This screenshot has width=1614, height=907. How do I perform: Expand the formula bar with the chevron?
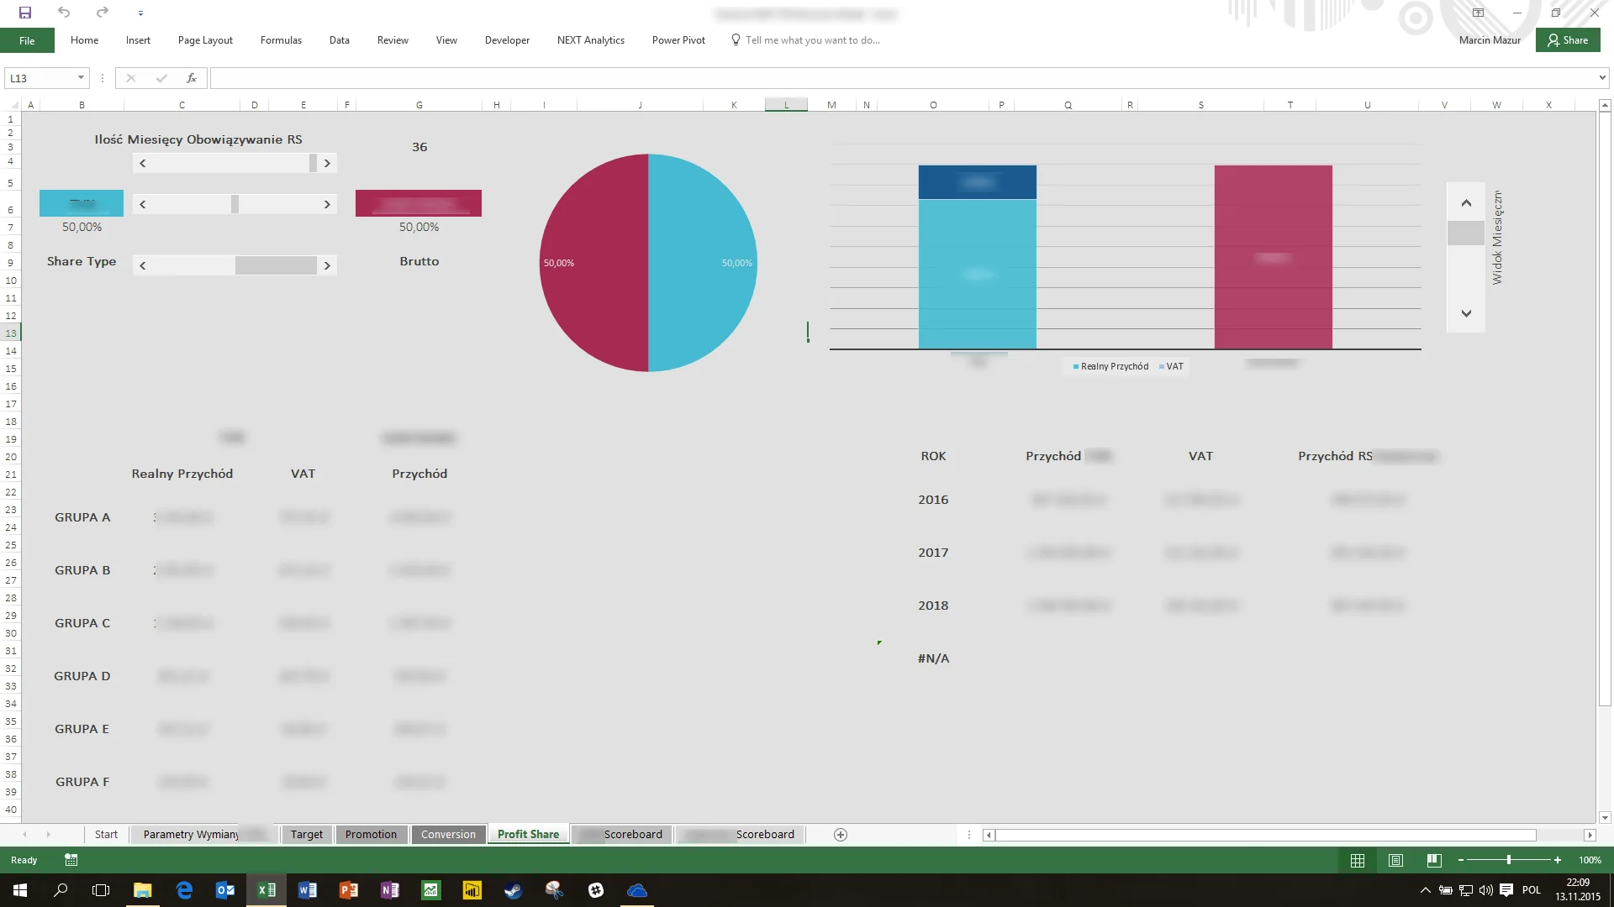click(x=1602, y=78)
